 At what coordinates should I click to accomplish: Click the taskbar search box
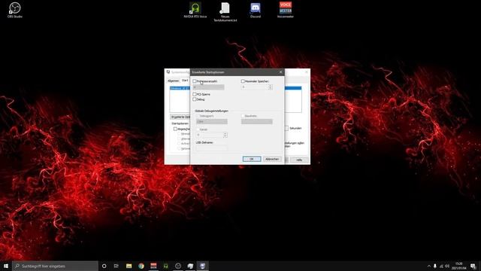point(55,266)
